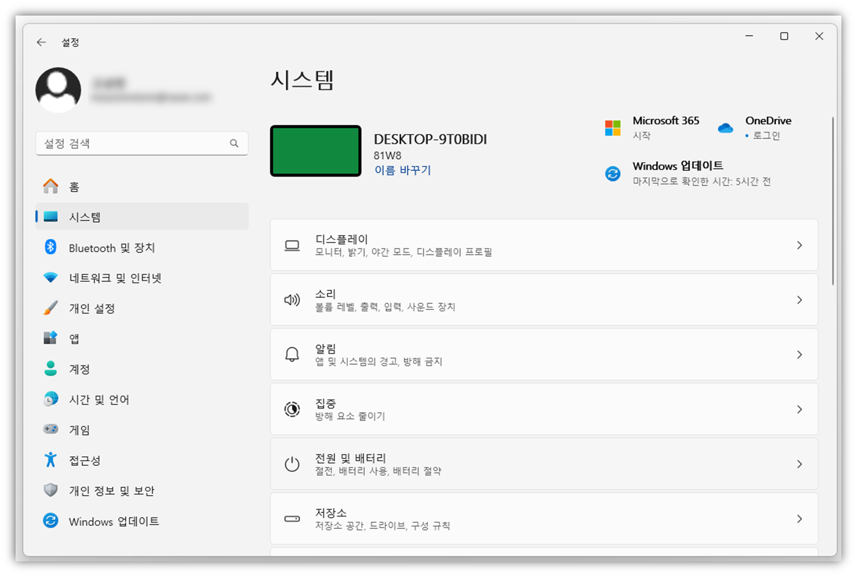Select 홈 in the sidebar menu

pyautogui.click(x=73, y=186)
